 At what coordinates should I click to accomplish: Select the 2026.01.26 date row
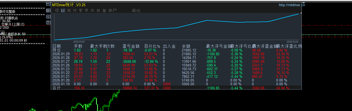pyautogui.click(x=61, y=65)
